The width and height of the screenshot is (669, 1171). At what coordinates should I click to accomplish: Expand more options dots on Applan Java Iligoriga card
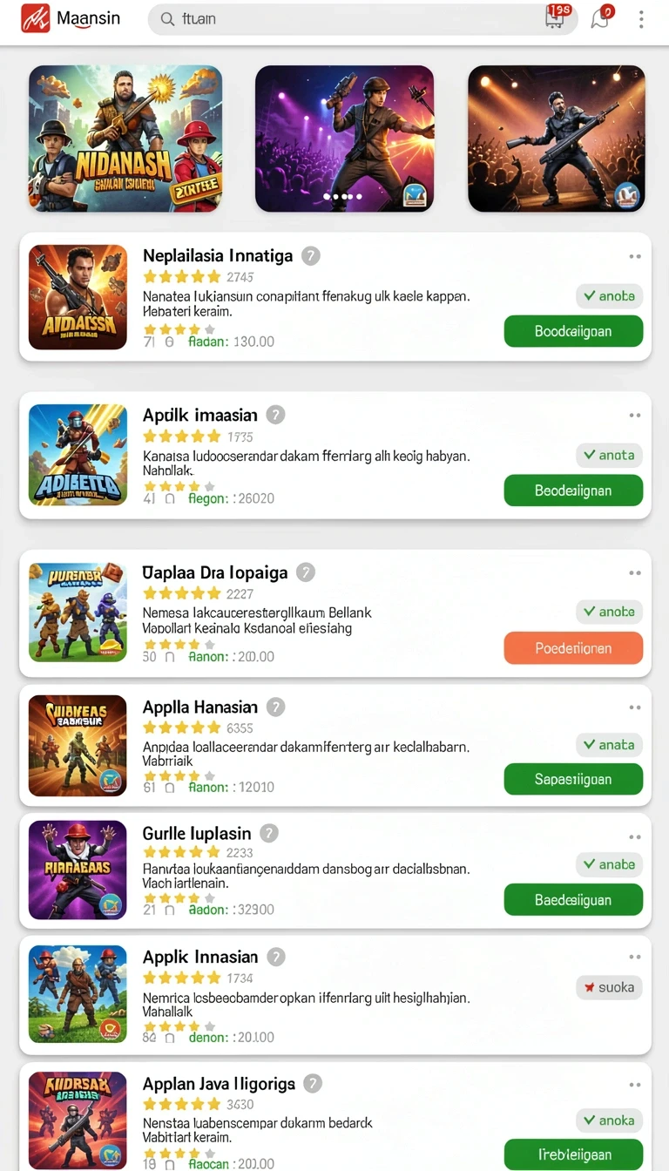pyautogui.click(x=635, y=1085)
